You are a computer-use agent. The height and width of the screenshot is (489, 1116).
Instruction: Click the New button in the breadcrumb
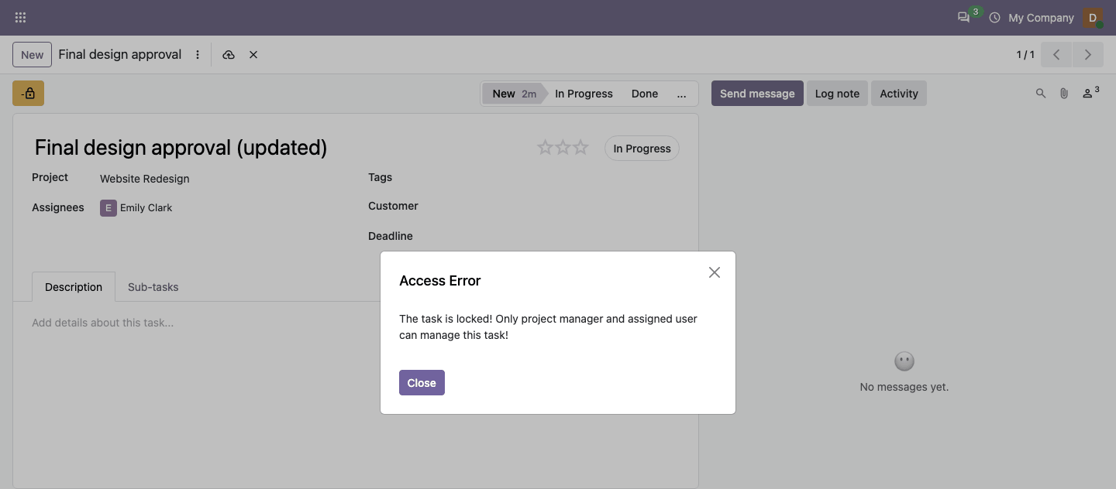tap(33, 55)
